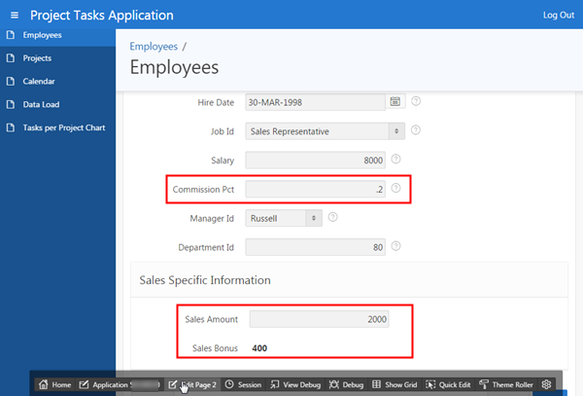Go to Home in developer toolbar
The width and height of the screenshot is (583, 396).
(x=55, y=384)
